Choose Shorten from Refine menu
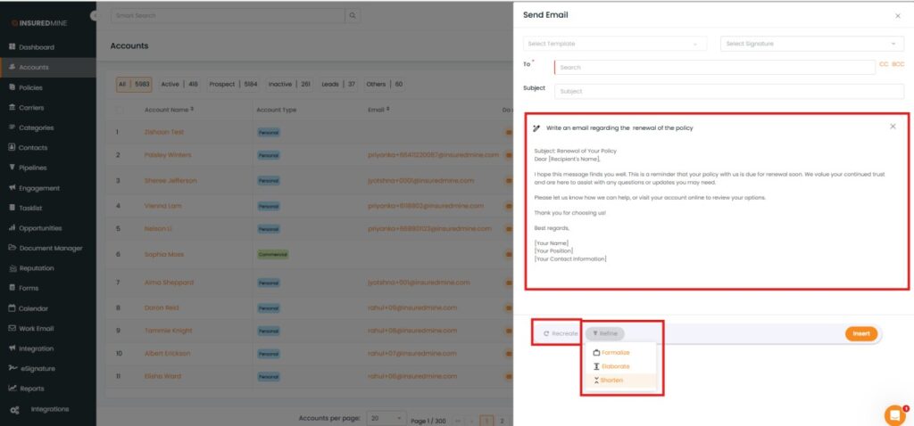The width and height of the screenshot is (914, 426). (611, 381)
